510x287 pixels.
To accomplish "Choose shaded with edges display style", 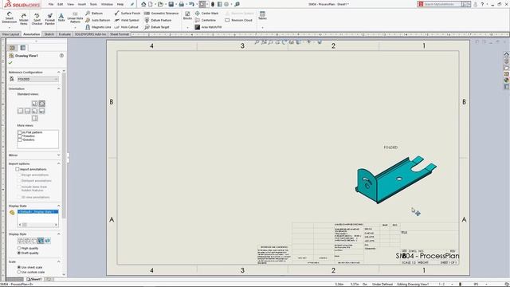I will pos(41,241).
